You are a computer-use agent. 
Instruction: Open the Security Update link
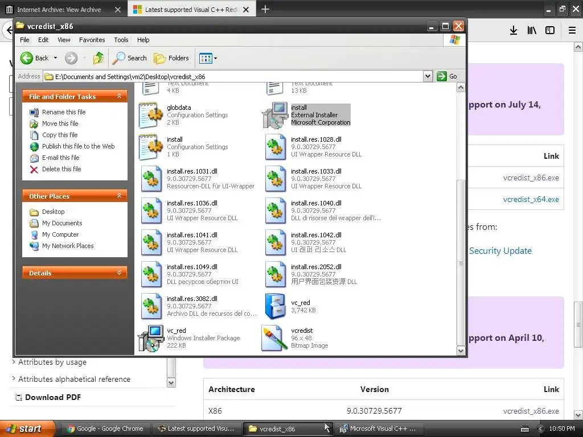point(500,251)
